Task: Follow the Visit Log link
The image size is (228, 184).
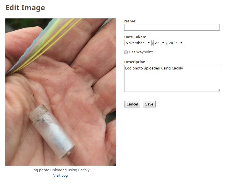Action: (x=60, y=175)
